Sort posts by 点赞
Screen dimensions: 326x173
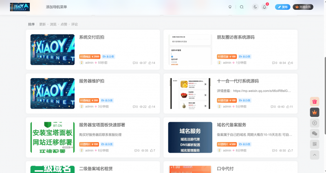(64, 24)
